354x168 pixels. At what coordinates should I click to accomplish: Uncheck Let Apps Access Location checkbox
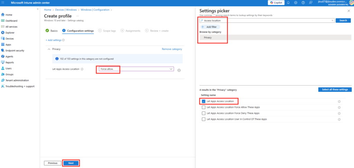[204, 101]
